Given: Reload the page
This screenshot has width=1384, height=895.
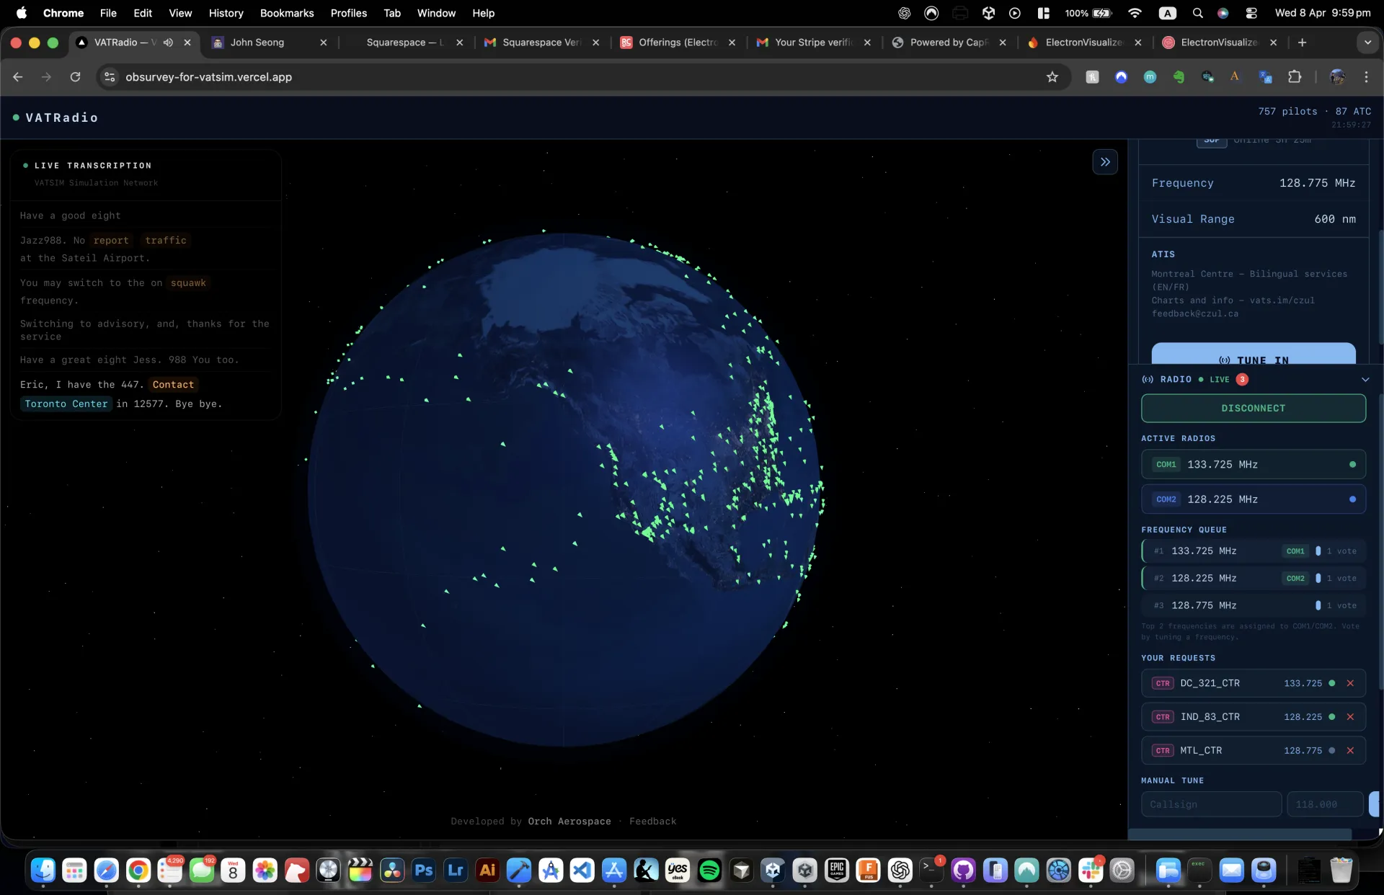Looking at the screenshot, I should pyautogui.click(x=75, y=77).
